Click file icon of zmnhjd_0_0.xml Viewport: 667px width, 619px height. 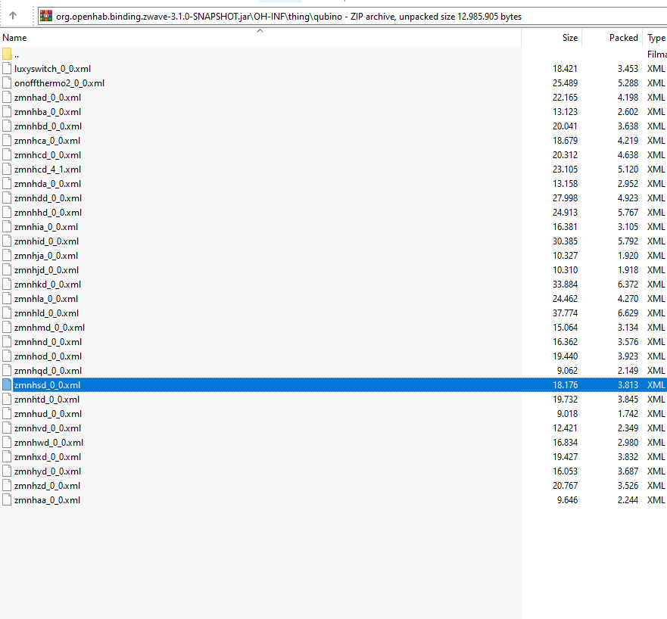tap(7, 270)
